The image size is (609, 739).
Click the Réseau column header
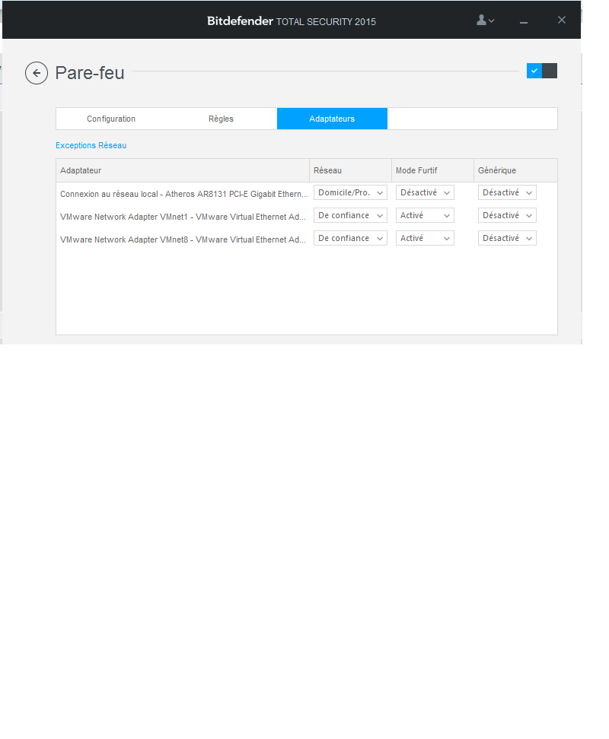coord(350,170)
